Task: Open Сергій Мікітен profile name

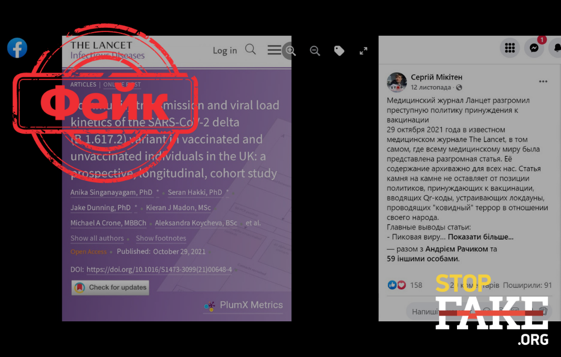Action: [x=437, y=77]
